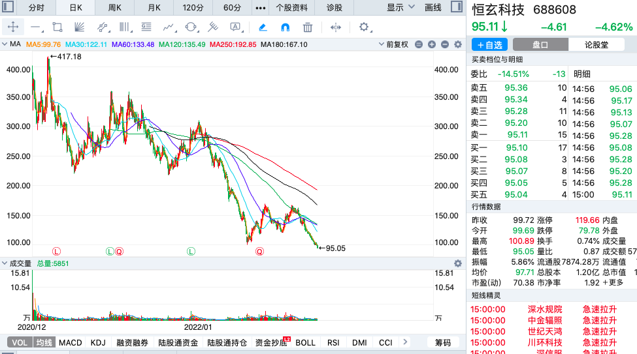Open the 显示 display dropdown

pos(400,7)
